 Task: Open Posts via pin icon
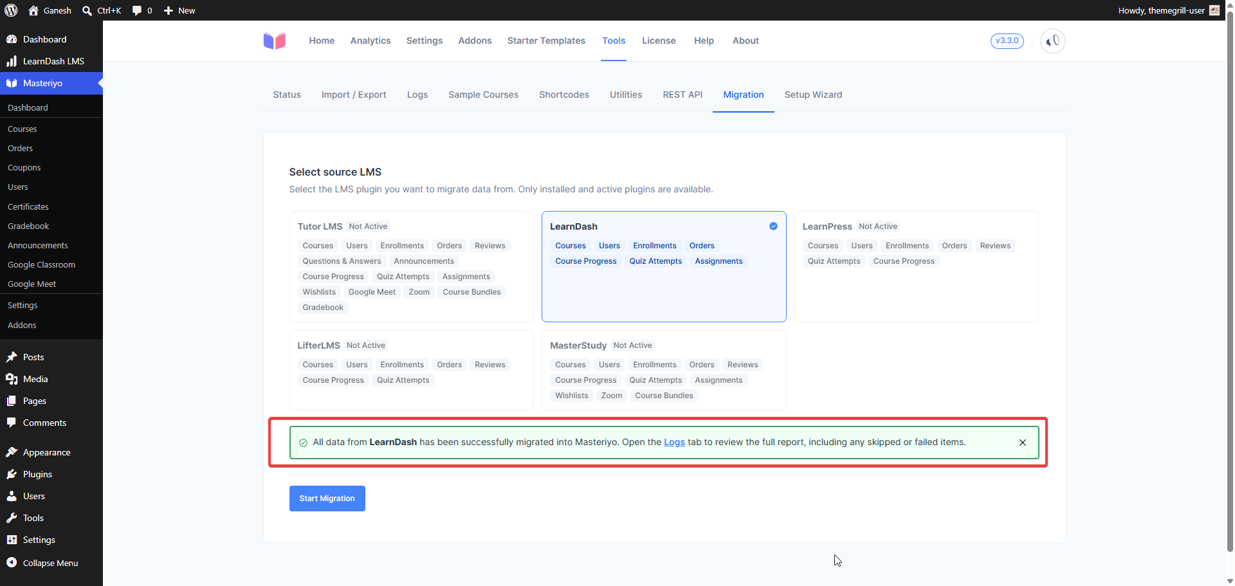coord(12,357)
